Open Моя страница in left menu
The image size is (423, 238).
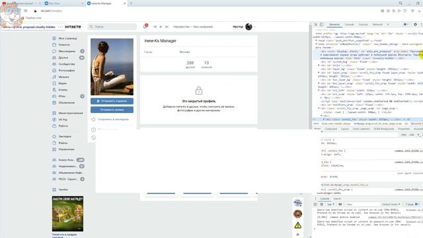(68, 38)
